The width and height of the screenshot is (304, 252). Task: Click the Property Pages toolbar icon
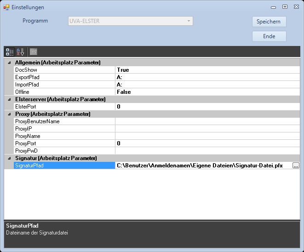34,52
